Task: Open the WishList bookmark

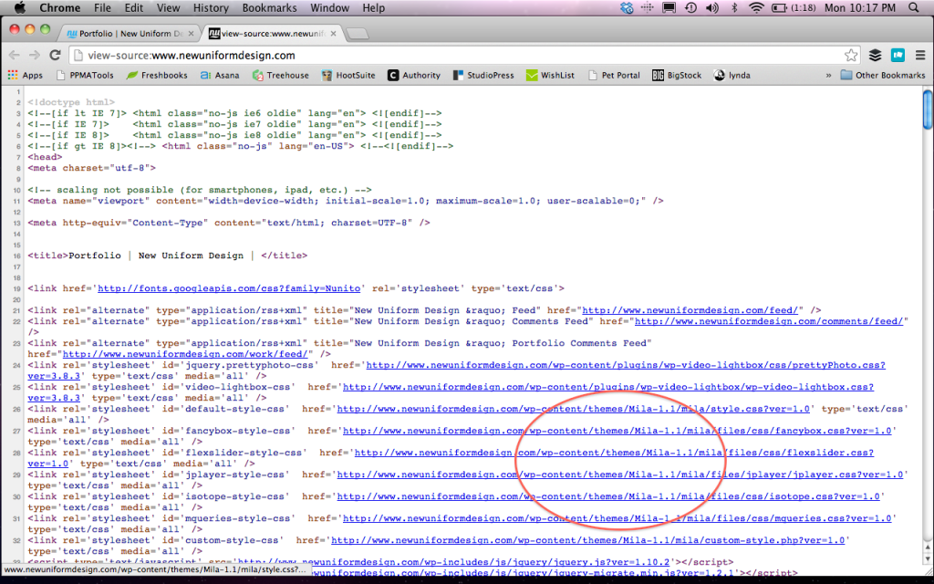Action: pyautogui.click(x=550, y=75)
